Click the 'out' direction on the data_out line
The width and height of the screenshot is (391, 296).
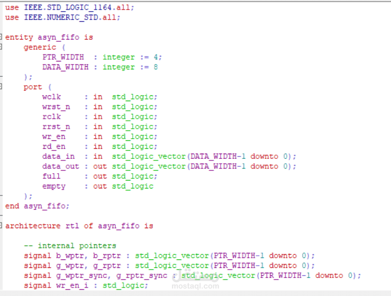click(100, 166)
